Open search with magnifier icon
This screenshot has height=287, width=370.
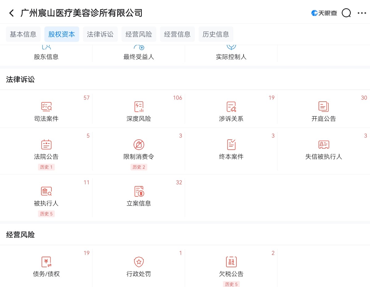tap(346, 13)
